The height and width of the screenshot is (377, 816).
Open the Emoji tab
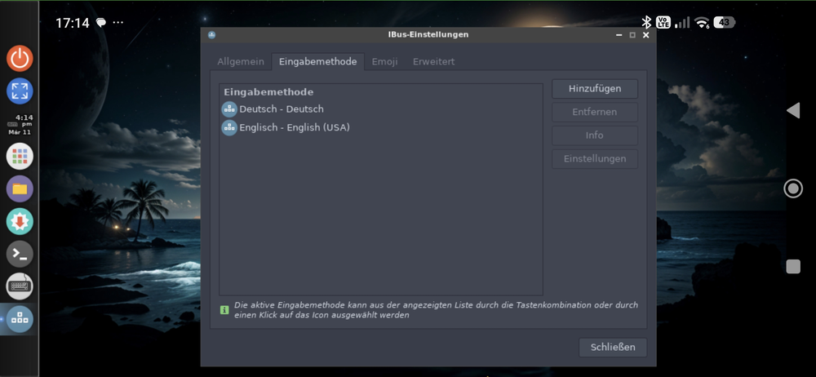tap(384, 61)
